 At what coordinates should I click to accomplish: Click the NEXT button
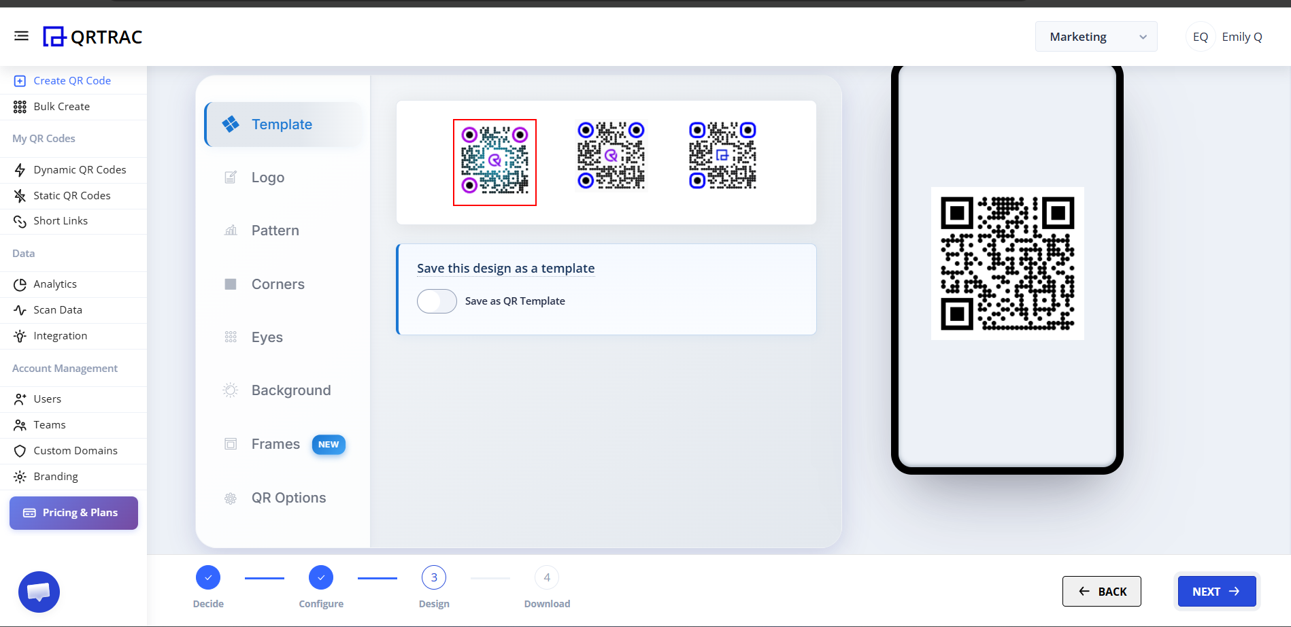tap(1217, 592)
